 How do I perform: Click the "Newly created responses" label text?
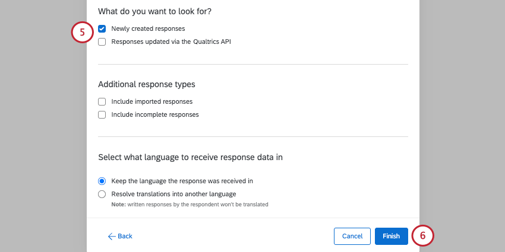click(x=148, y=28)
